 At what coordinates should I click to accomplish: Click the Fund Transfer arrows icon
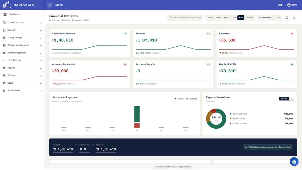(x=4, y=60)
